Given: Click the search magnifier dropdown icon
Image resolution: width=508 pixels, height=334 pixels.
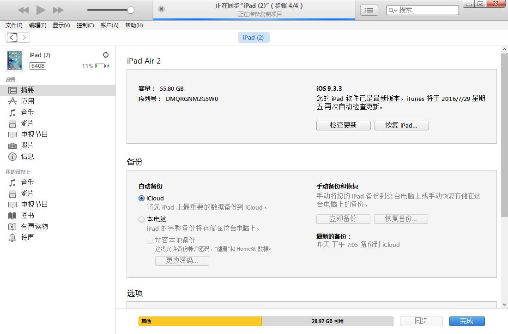Looking at the screenshot, I should point(393,10).
